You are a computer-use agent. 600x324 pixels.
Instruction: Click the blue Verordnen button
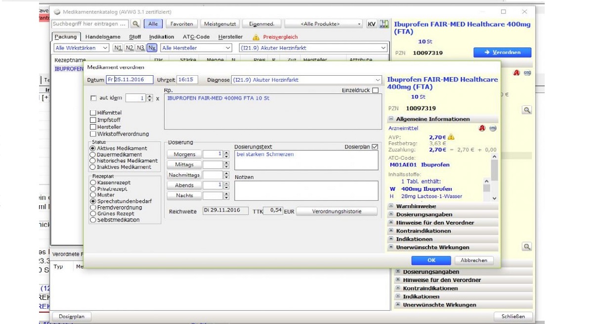(x=503, y=52)
